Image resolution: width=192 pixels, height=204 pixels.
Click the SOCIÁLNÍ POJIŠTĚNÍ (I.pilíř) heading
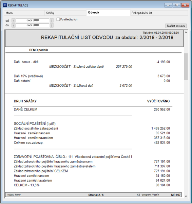tap(35, 124)
